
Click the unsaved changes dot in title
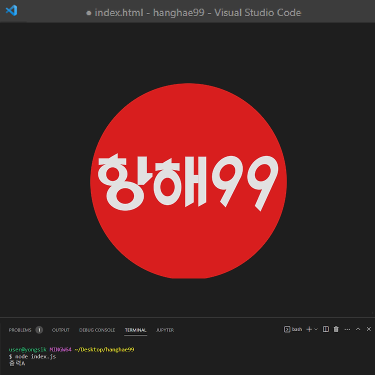click(x=88, y=13)
